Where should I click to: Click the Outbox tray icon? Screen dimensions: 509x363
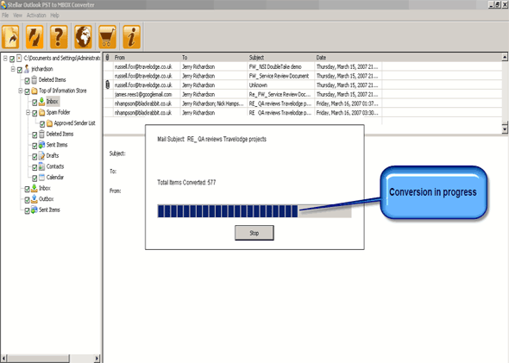pyautogui.click(x=35, y=199)
